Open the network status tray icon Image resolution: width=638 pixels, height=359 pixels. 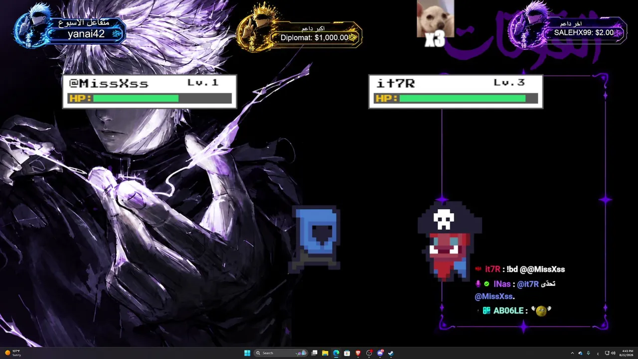607,353
